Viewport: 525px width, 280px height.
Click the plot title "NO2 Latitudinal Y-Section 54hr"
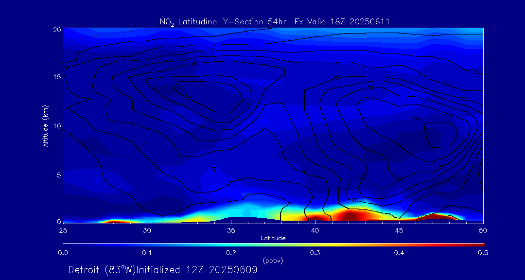click(x=223, y=22)
